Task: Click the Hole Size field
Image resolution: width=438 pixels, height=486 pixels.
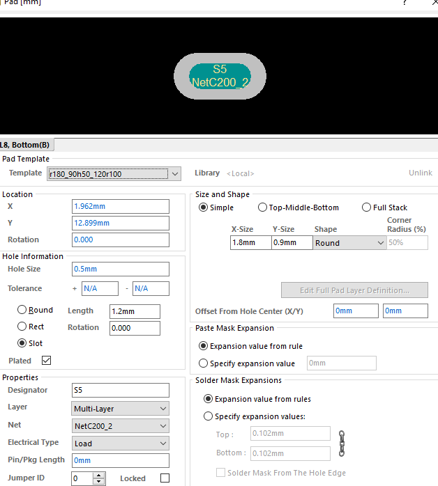Action: (x=121, y=269)
